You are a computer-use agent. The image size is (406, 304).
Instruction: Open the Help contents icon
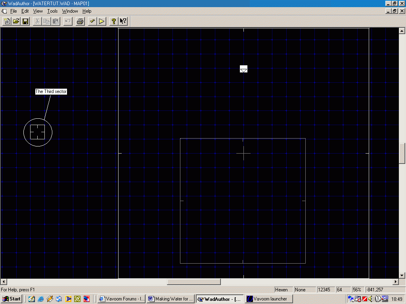click(x=113, y=21)
